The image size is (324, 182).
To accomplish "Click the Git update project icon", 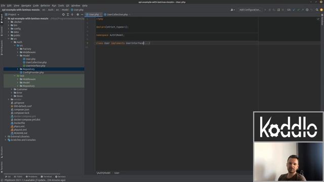I will (x=294, y=10).
